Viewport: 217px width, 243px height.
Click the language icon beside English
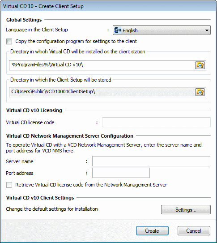pyautogui.click(x=118, y=30)
